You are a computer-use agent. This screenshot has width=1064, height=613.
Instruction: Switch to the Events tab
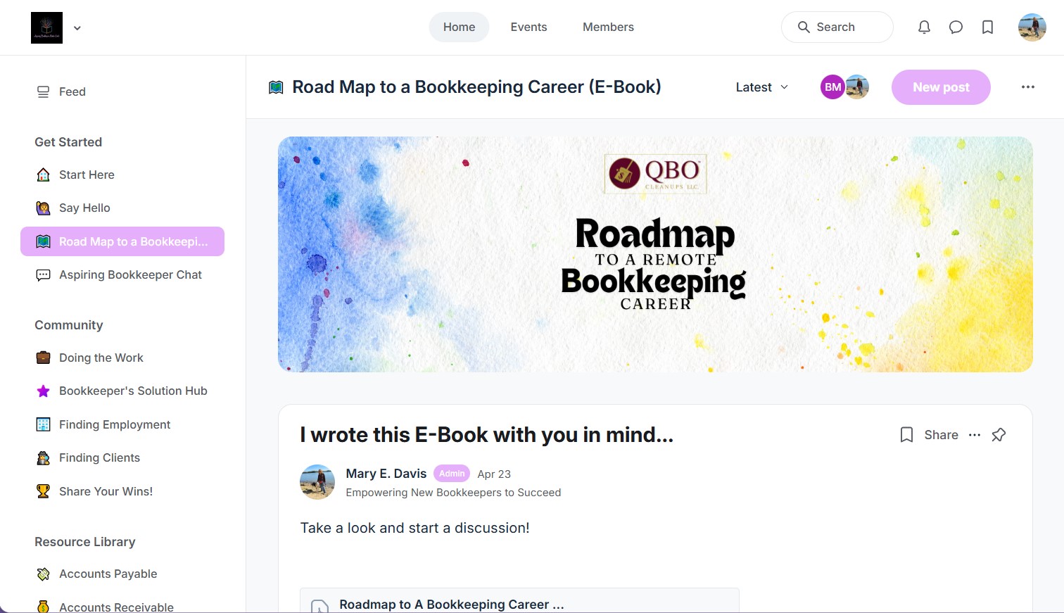coord(528,27)
